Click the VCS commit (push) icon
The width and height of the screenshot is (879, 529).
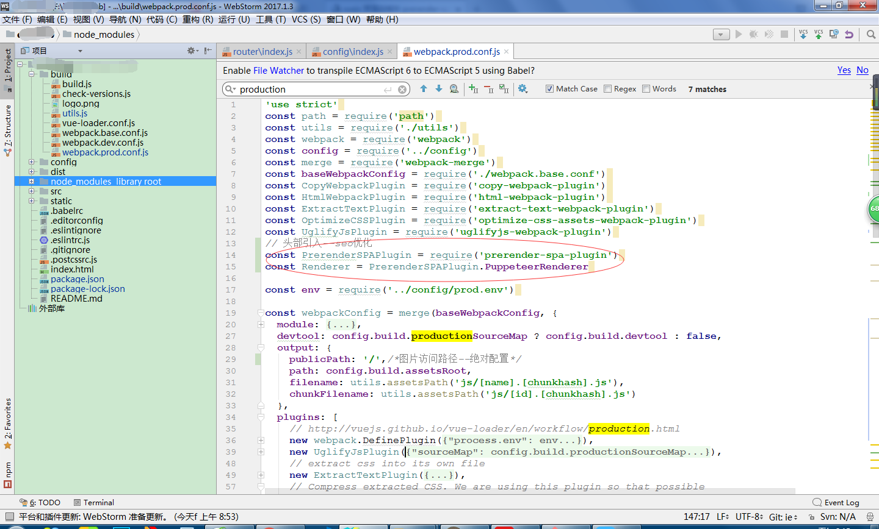(x=819, y=34)
